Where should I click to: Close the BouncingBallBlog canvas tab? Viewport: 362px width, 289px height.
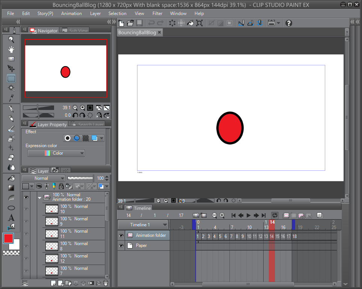click(x=159, y=32)
